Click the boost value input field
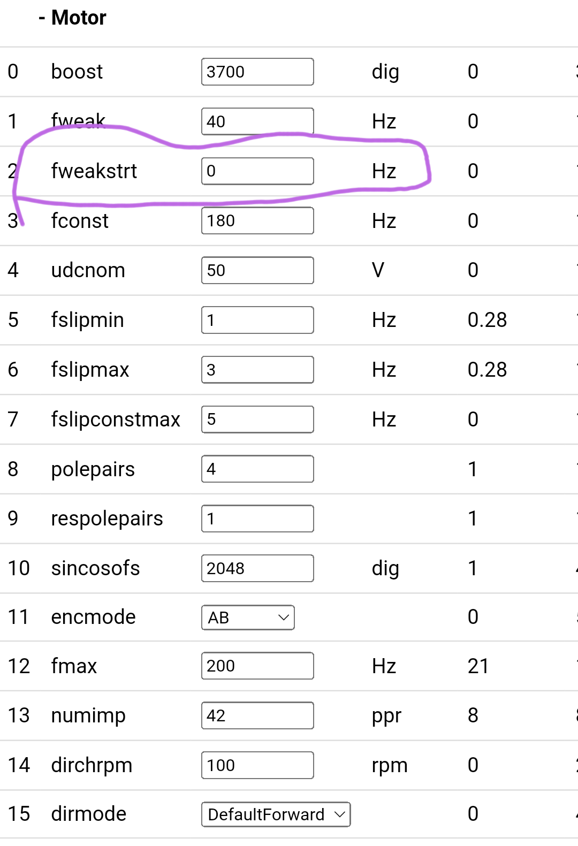The width and height of the screenshot is (578, 846). pos(257,72)
